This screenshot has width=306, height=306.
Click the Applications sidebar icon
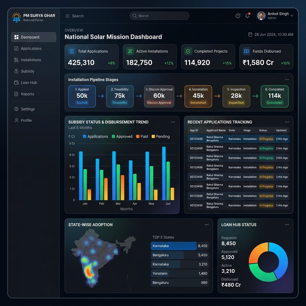16,48
